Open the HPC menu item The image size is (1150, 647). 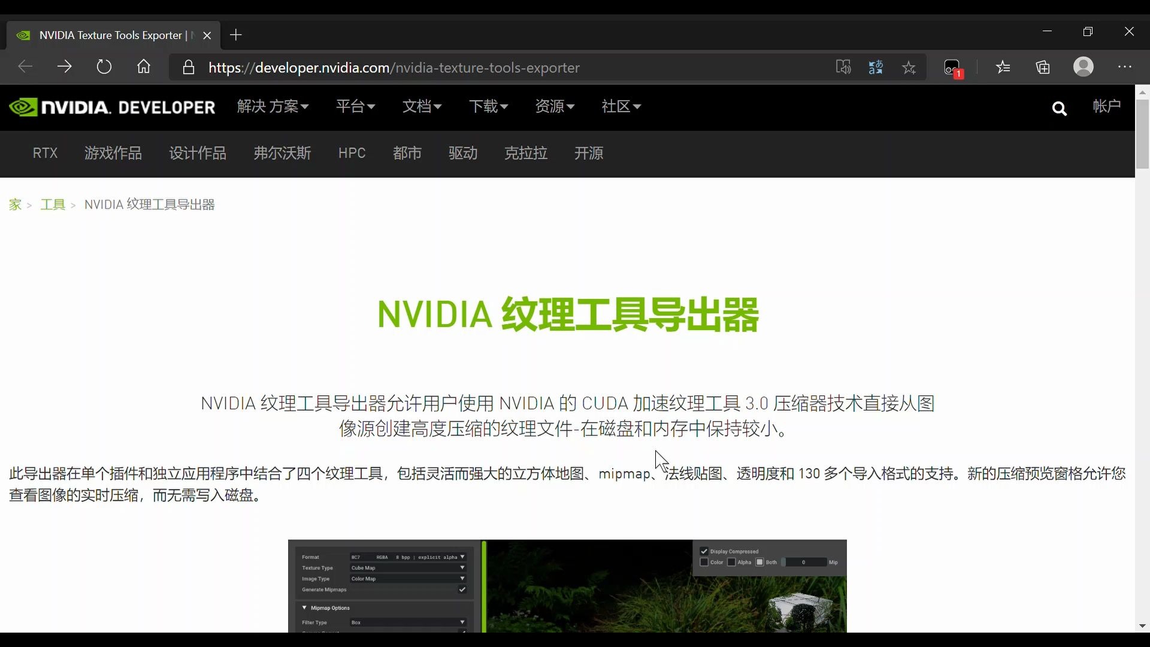pyautogui.click(x=352, y=153)
